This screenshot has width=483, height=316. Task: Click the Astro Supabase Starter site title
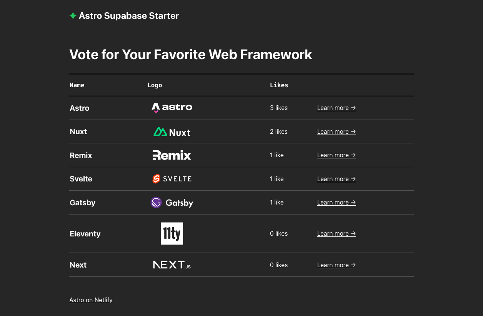pos(129,16)
